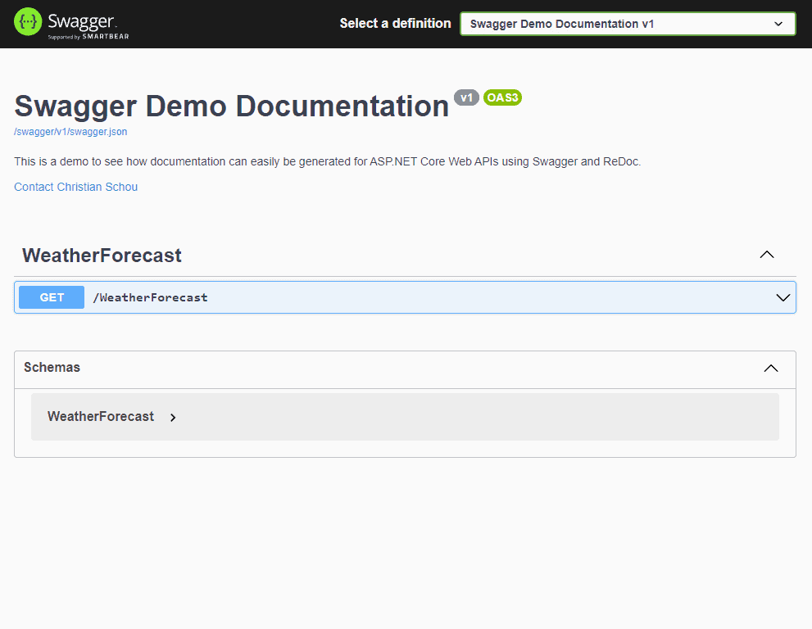Collapse the Schemas panel chevron

coord(770,369)
